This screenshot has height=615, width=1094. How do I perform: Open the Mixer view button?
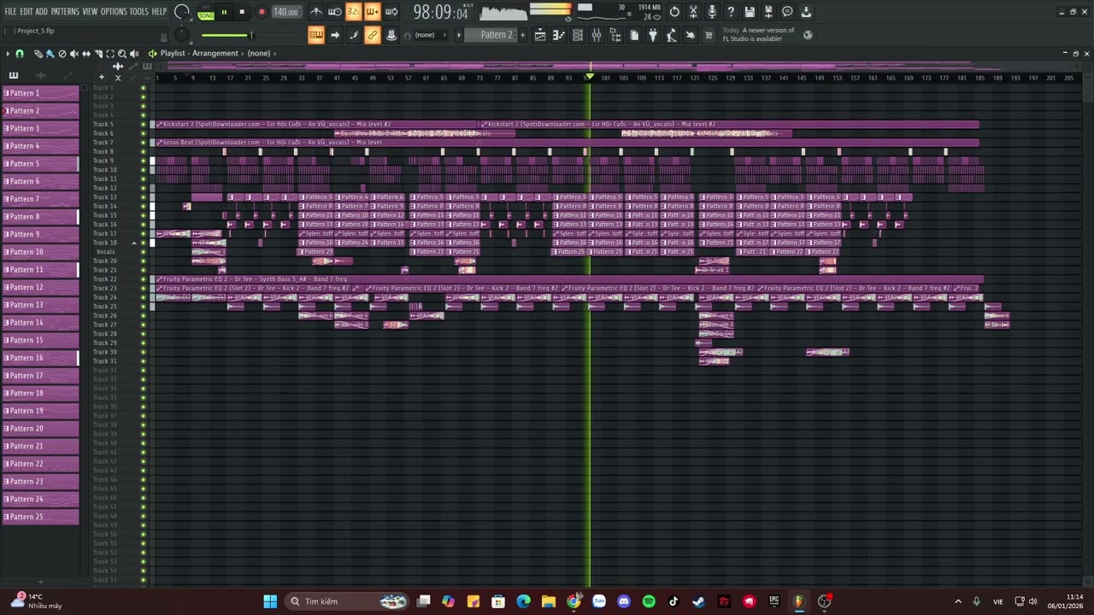click(597, 35)
